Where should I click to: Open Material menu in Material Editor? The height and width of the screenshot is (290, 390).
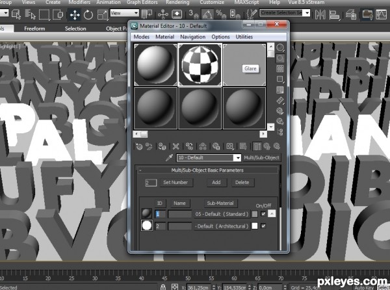[x=164, y=37]
